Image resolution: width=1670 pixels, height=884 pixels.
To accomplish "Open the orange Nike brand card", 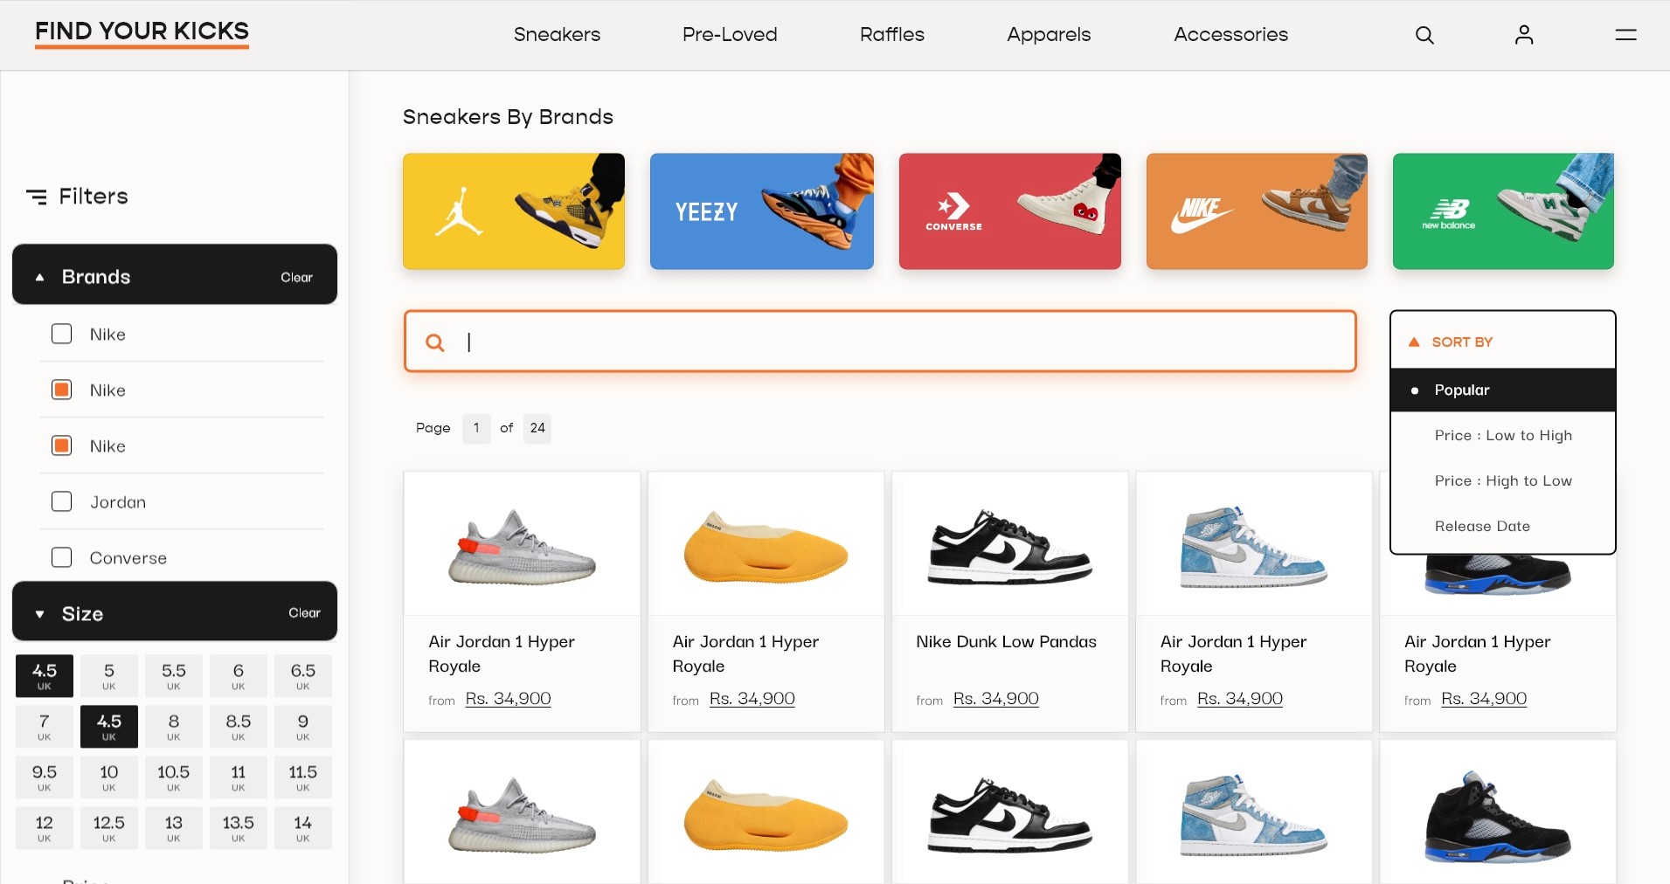I will click(x=1257, y=211).
